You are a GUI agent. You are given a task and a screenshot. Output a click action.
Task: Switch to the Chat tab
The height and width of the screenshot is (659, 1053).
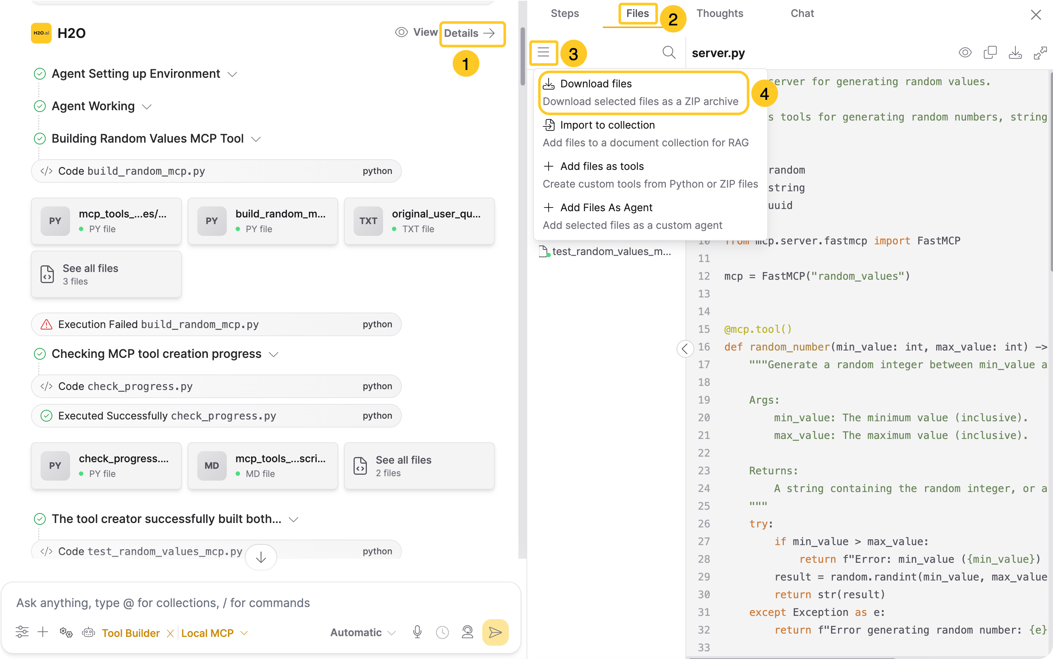[802, 14]
